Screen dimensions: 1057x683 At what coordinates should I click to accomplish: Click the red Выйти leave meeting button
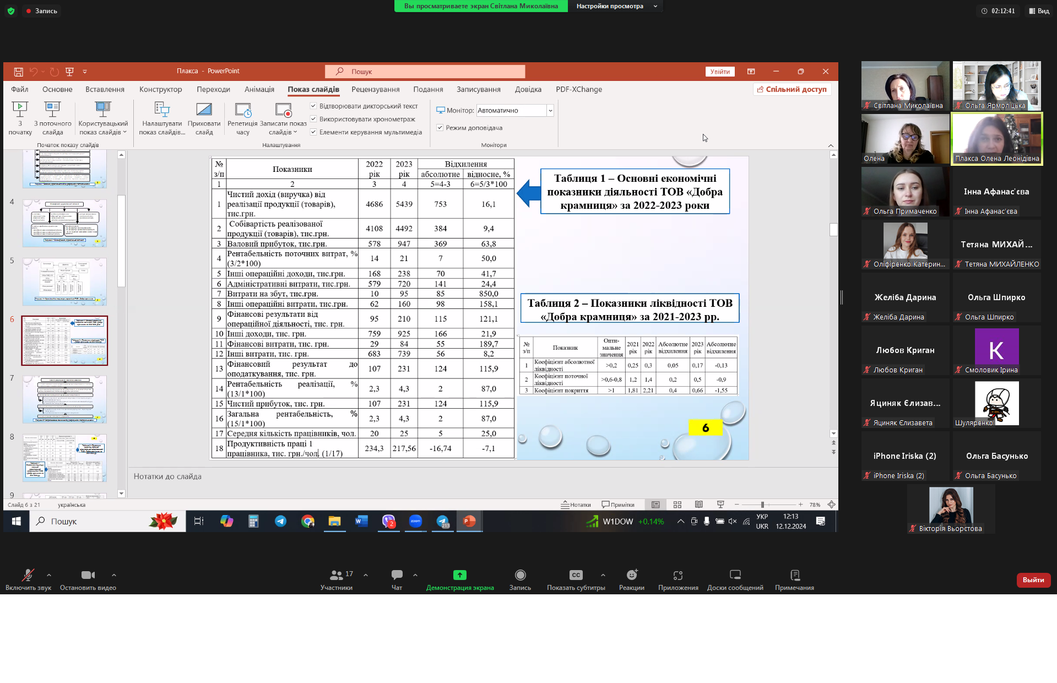1033,580
